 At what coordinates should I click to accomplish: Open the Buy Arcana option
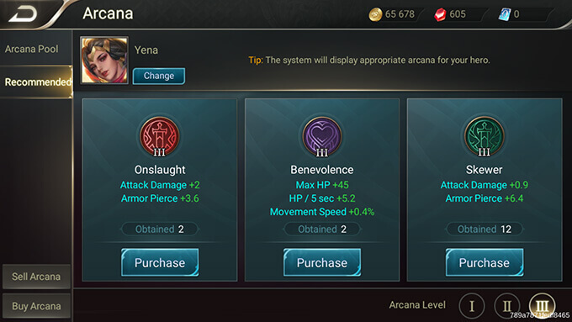pyautogui.click(x=36, y=306)
